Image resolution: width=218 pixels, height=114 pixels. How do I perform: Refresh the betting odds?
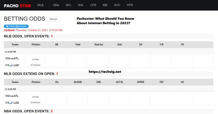click(53, 19)
